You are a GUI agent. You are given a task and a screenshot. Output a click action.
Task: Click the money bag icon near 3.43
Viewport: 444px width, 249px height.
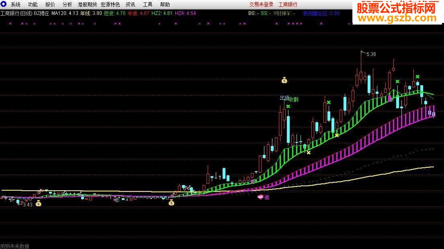click(39, 203)
